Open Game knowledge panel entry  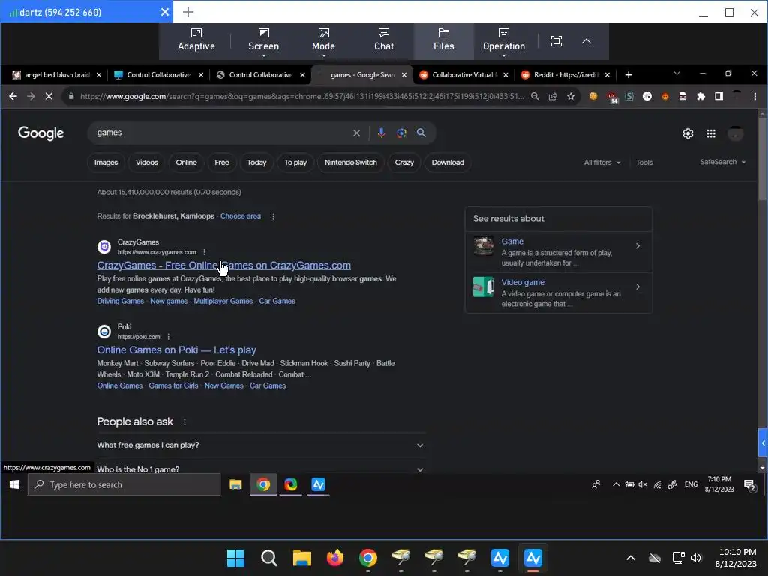558,252
